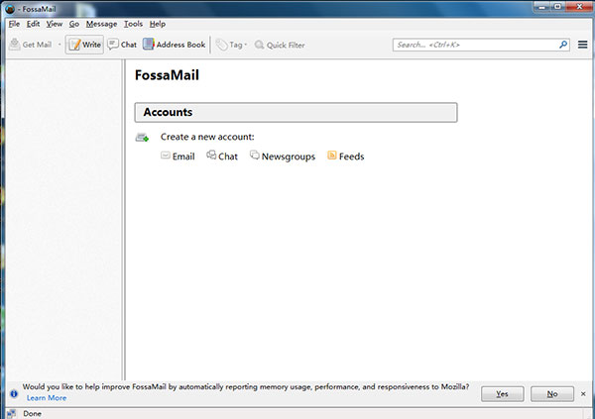Click No on the telemetry prompt
The width and height of the screenshot is (595, 419).
[552, 394]
